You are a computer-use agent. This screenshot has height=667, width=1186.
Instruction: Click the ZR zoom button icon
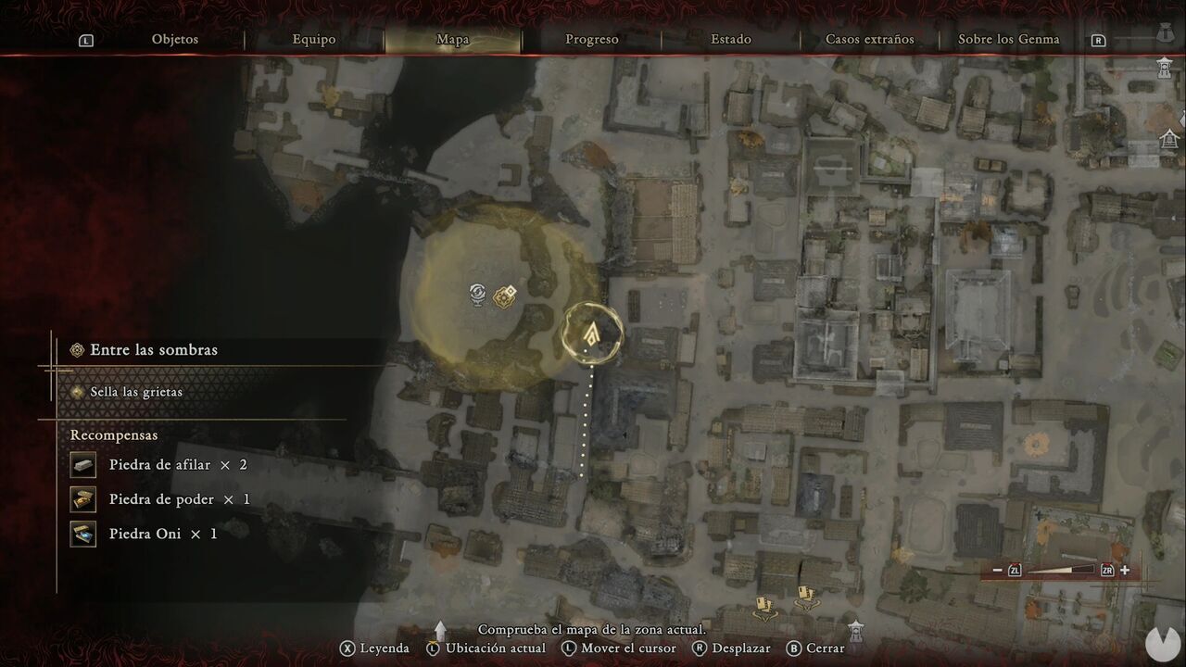pos(1107,571)
